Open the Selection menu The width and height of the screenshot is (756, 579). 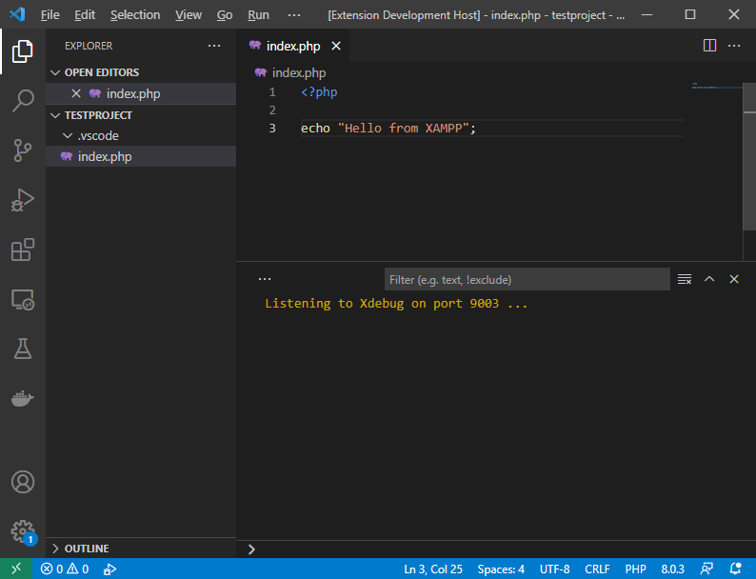pos(135,15)
